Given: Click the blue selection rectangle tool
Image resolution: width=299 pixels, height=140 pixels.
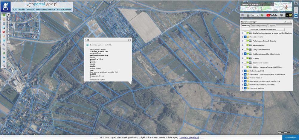Looking at the screenshot, I should tap(4, 28).
